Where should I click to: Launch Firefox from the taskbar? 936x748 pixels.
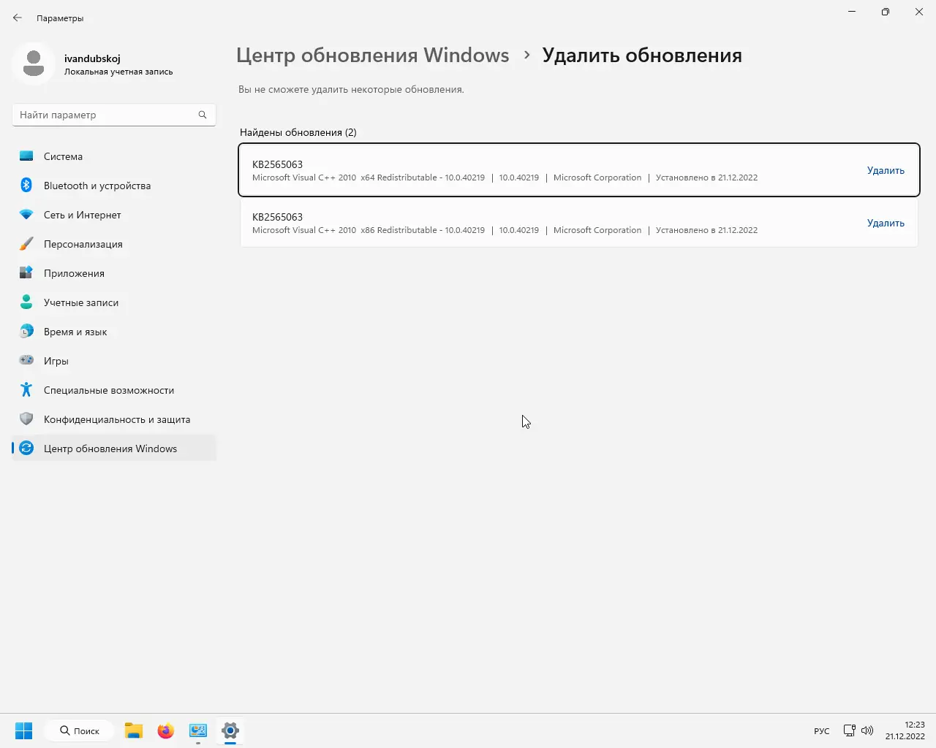point(166,730)
